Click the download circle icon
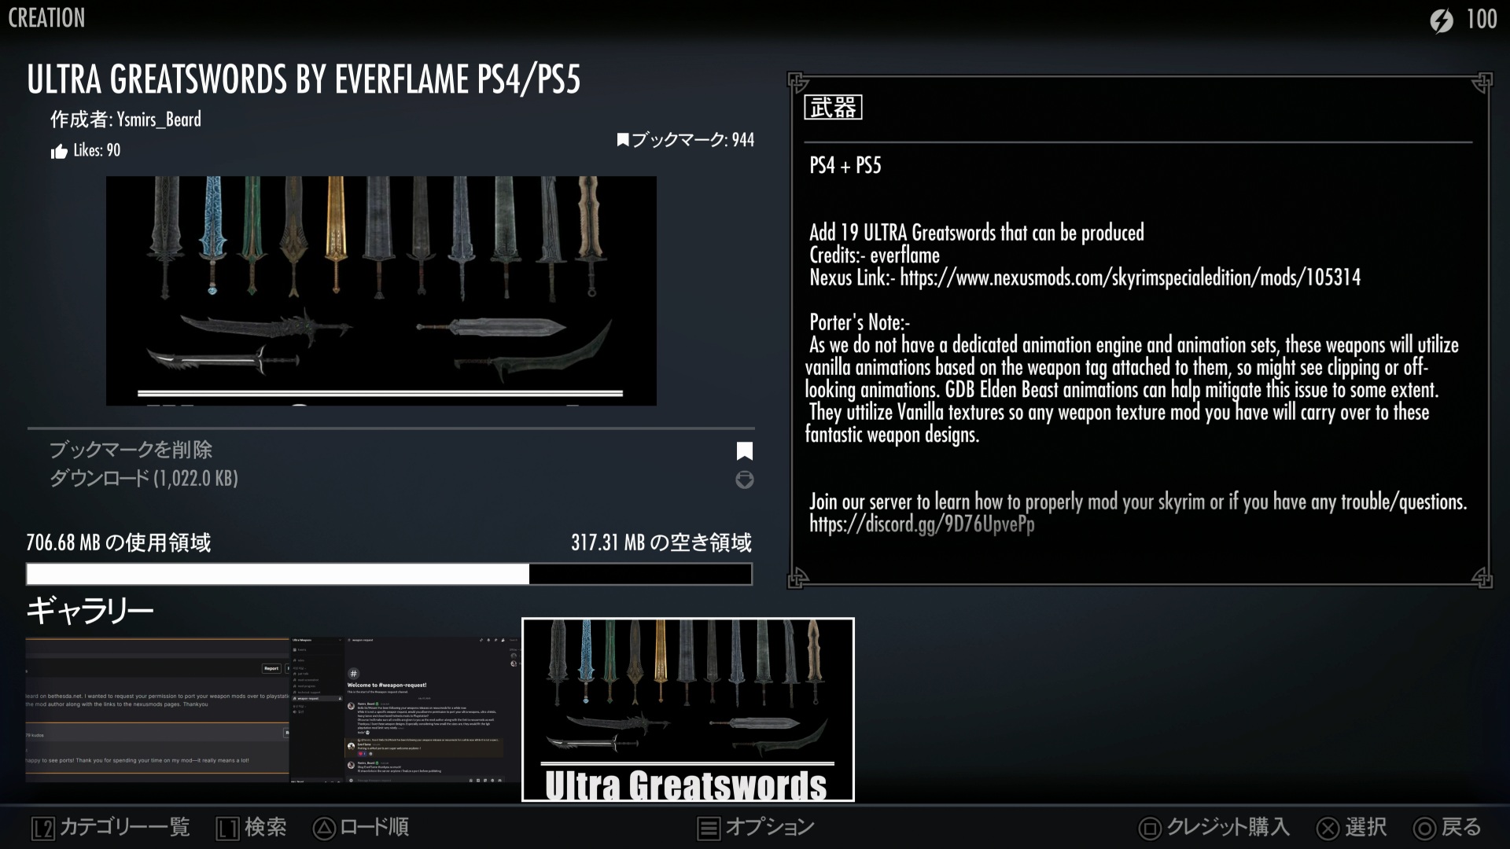This screenshot has height=849, width=1510. [x=744, y=480]
